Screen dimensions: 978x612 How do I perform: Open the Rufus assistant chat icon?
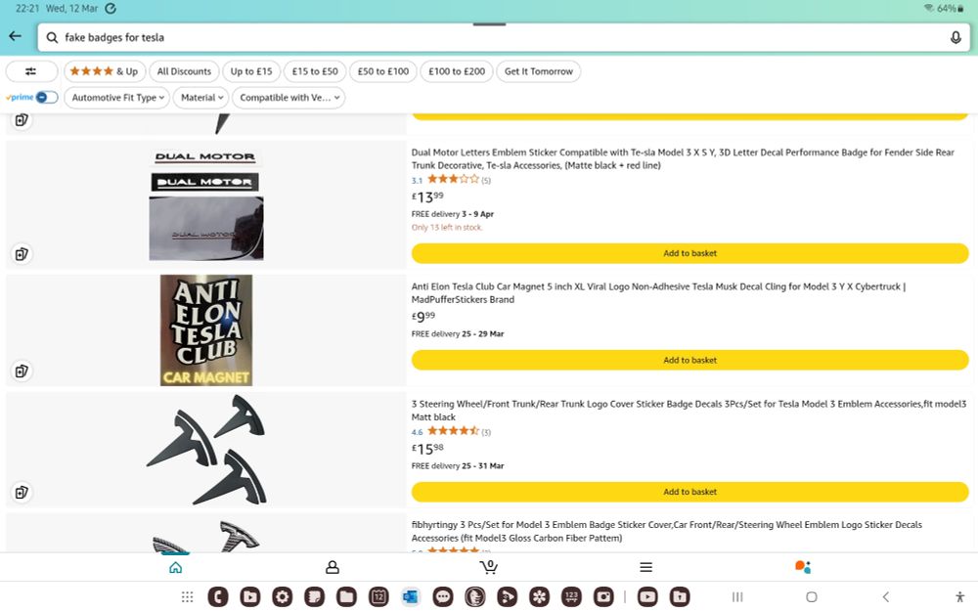click(803, 566)
